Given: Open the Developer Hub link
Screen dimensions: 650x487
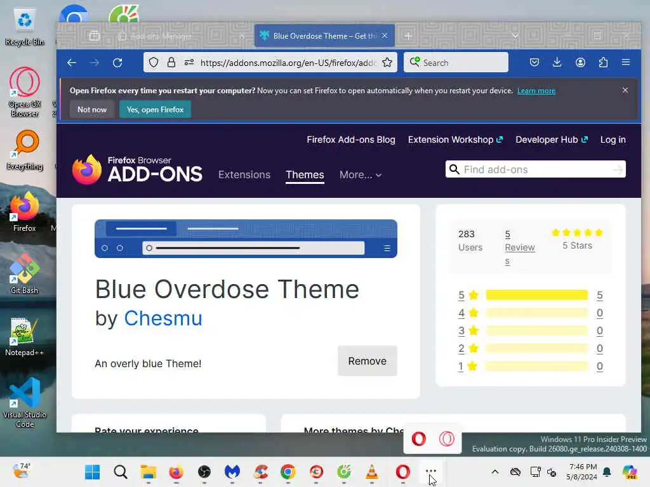Looking at the screenshot, I should tap(552, 140).
